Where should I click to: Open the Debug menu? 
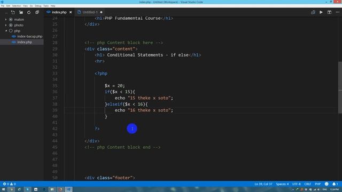click(x=38, y=6)
